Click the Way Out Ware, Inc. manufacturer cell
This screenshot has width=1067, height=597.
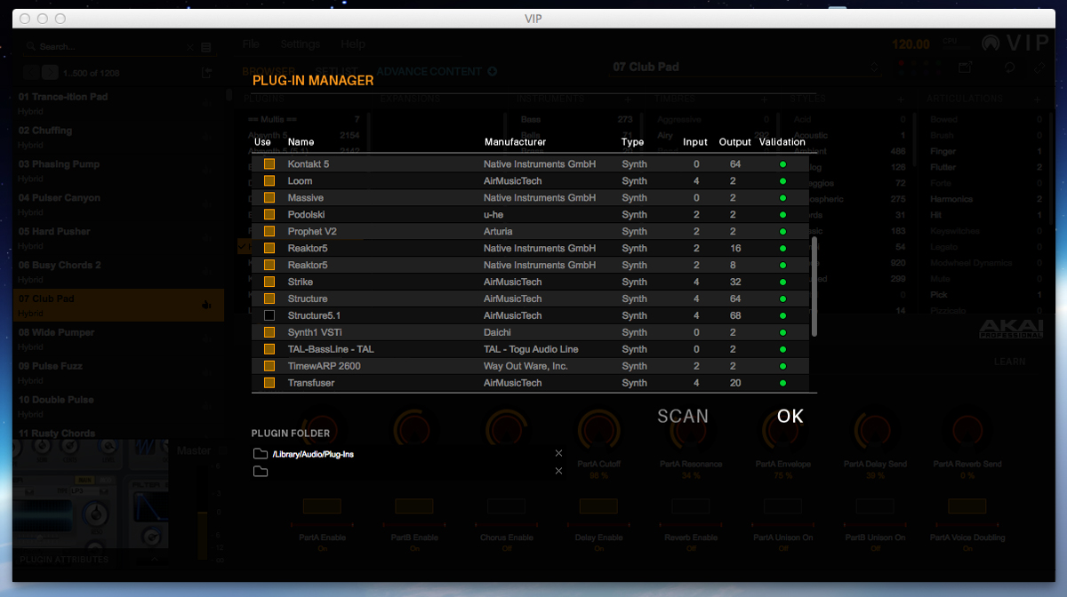[x=525, y=366]
